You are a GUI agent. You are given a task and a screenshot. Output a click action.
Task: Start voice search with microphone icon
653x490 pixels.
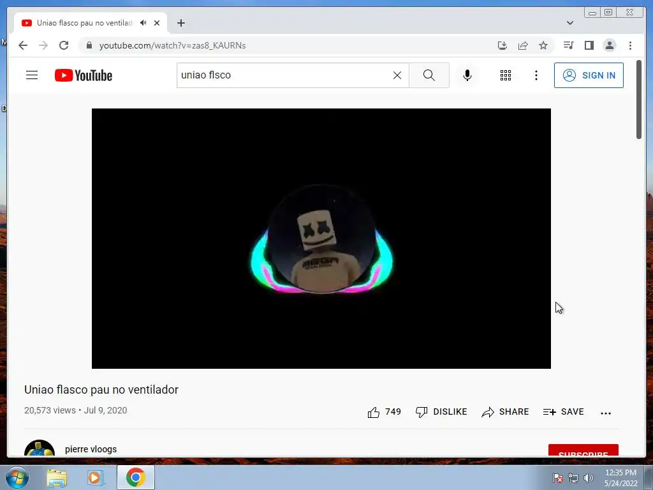pyautogui.click(x=467, y=75)
